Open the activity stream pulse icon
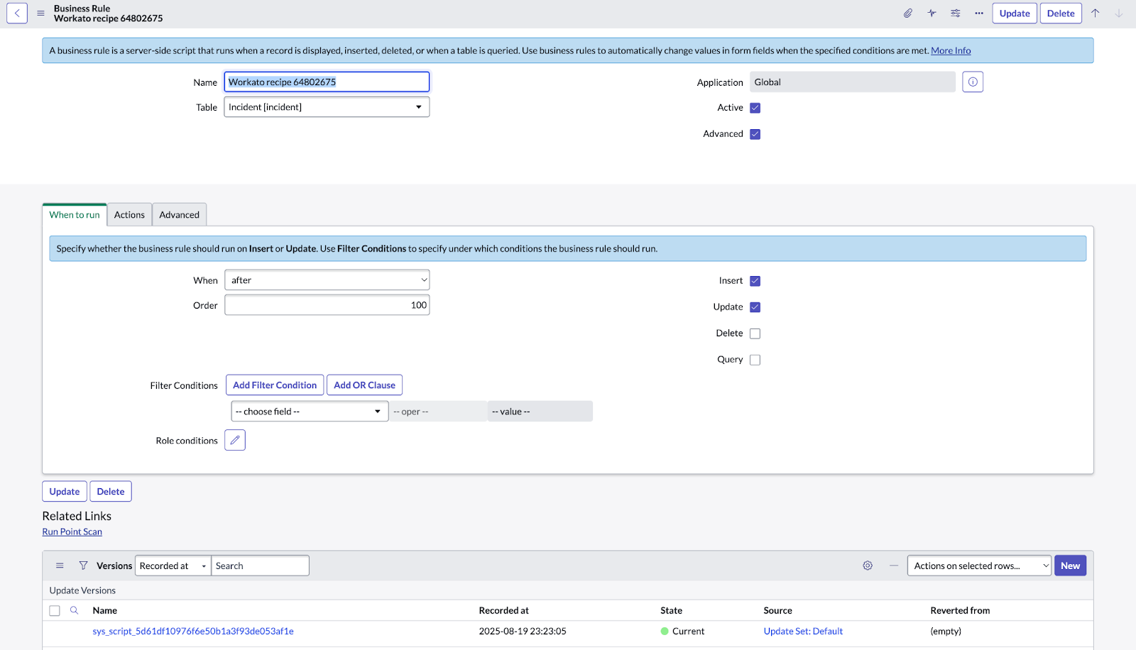The width and height of the screenshot is (1136, 650). [x=932, y=13]
